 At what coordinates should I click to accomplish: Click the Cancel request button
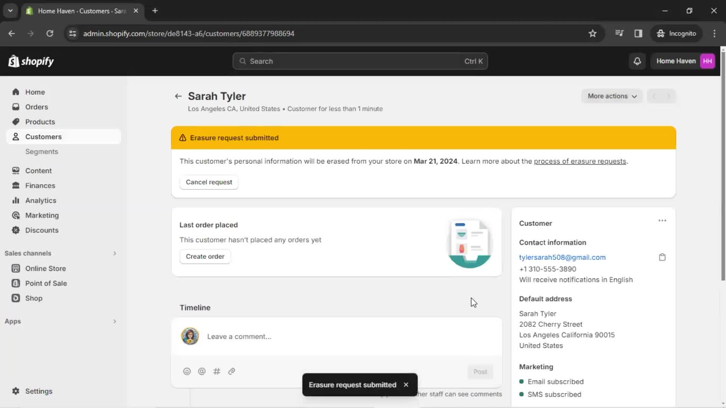point(209,182)
